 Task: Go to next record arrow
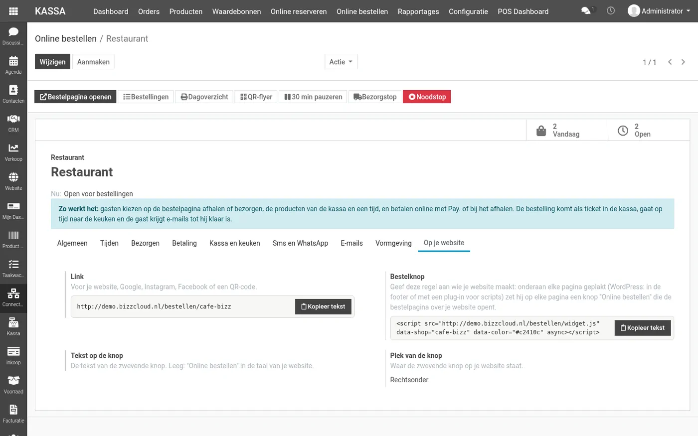pos(683,62)
